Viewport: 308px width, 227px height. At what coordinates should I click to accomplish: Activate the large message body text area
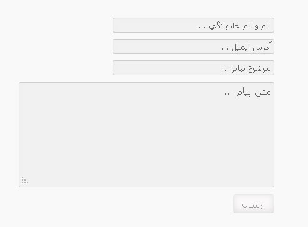pyautogui.click(x=146, y=135)
